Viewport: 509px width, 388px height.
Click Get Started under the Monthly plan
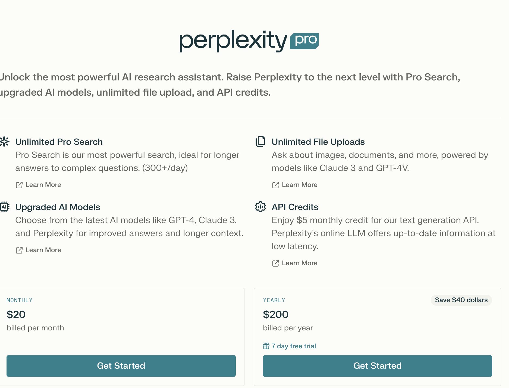(121, 366)
